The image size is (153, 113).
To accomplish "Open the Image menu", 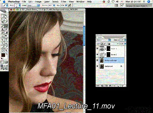I will click(x=38, y=1).
